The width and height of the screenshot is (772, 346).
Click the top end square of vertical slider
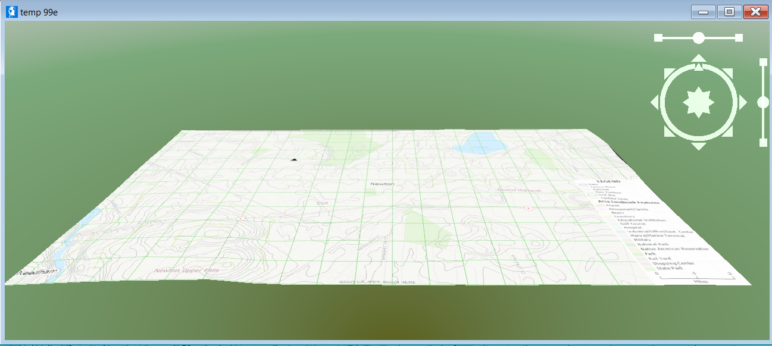pyautogui.click(x=763, y=62)
